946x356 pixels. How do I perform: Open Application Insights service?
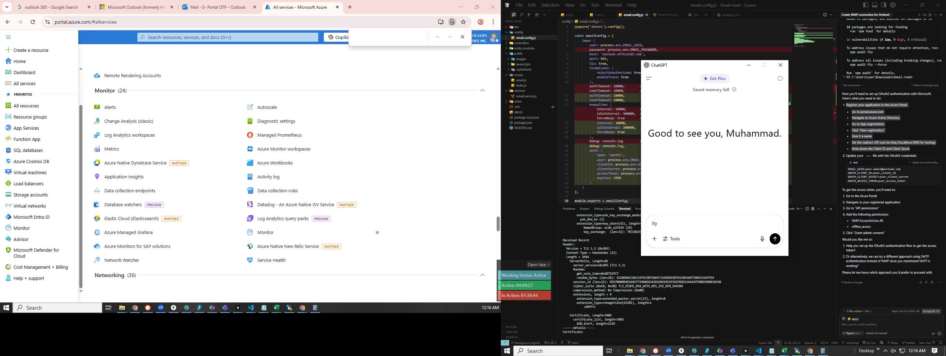coord(124,177)
